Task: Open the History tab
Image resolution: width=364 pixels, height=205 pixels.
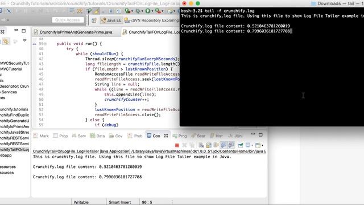Action: tap(216, 136)
